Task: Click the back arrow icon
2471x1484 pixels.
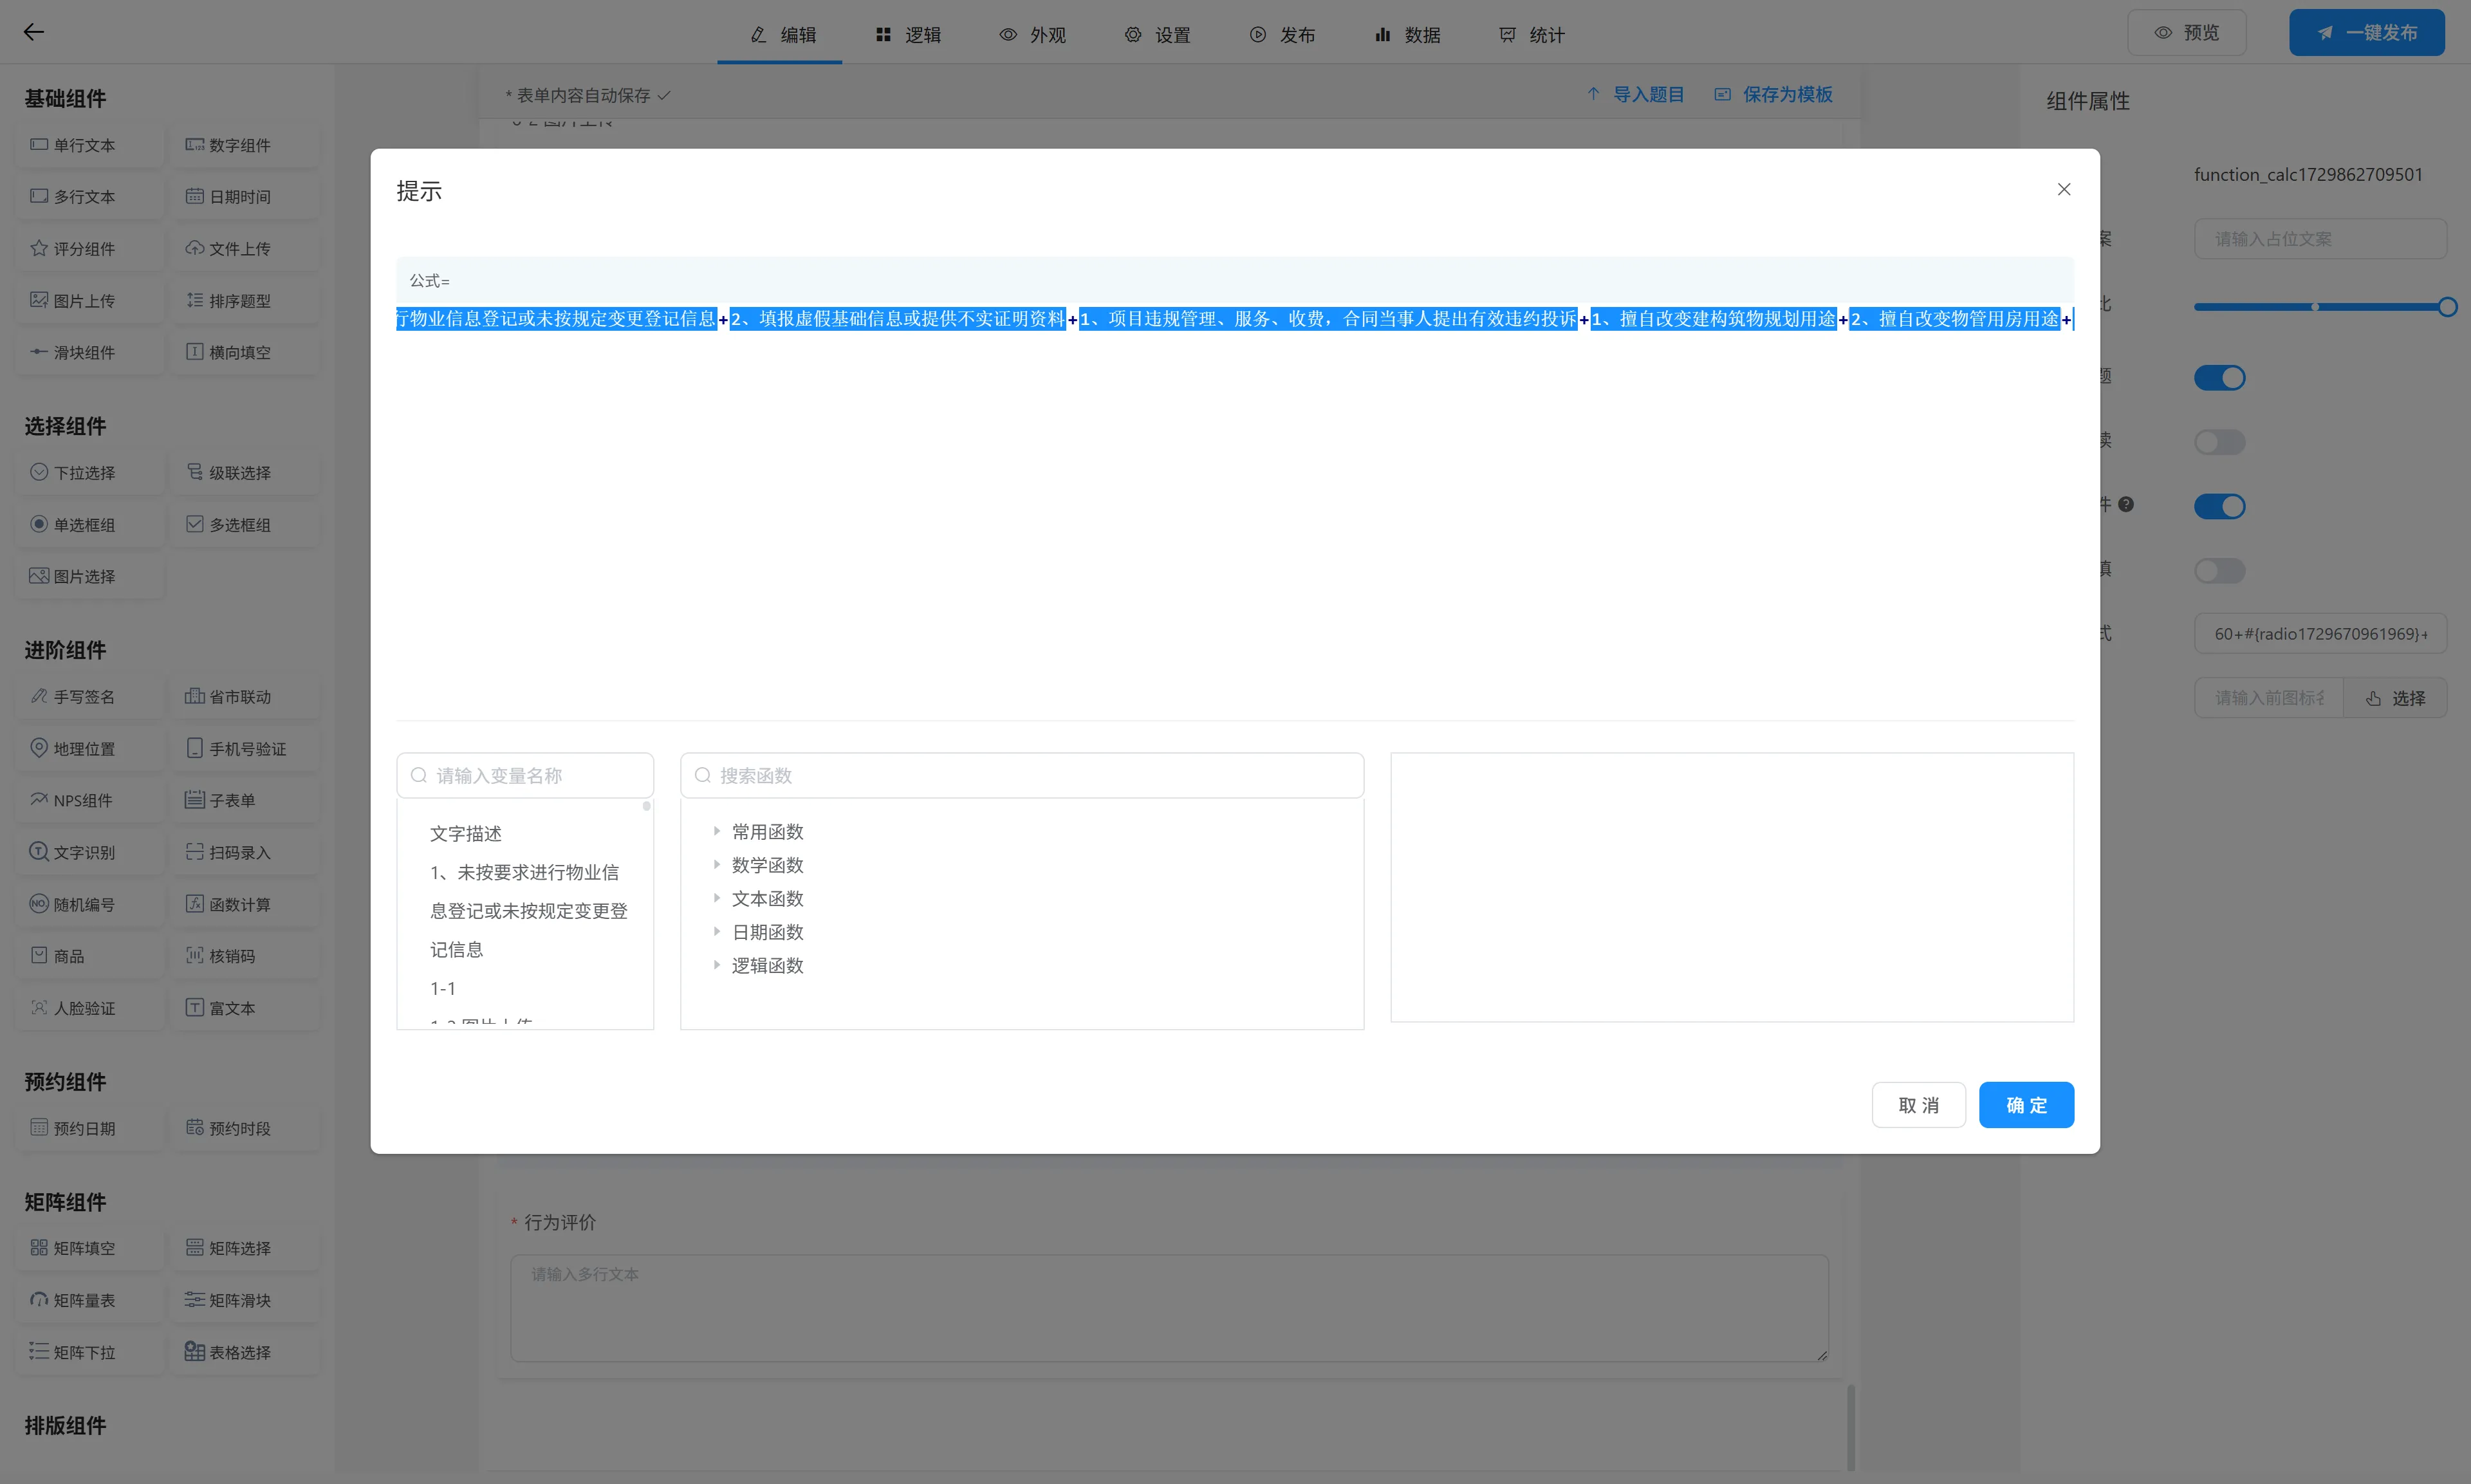Action: 34,32
